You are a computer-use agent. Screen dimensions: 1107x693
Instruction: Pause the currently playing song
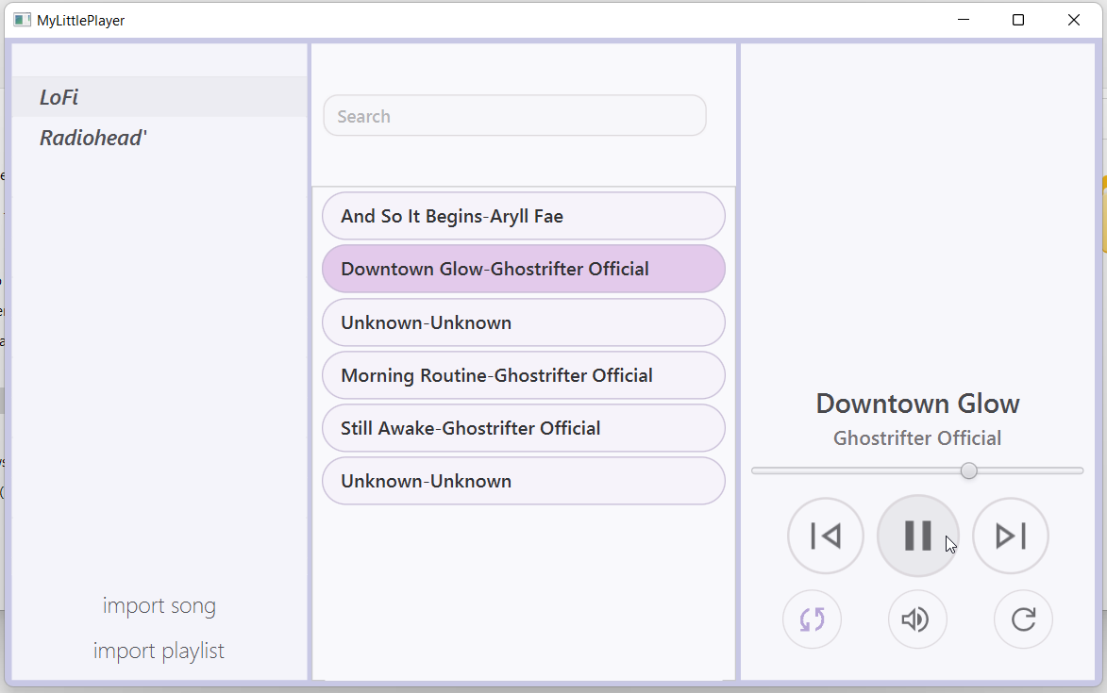pos(917,536)
